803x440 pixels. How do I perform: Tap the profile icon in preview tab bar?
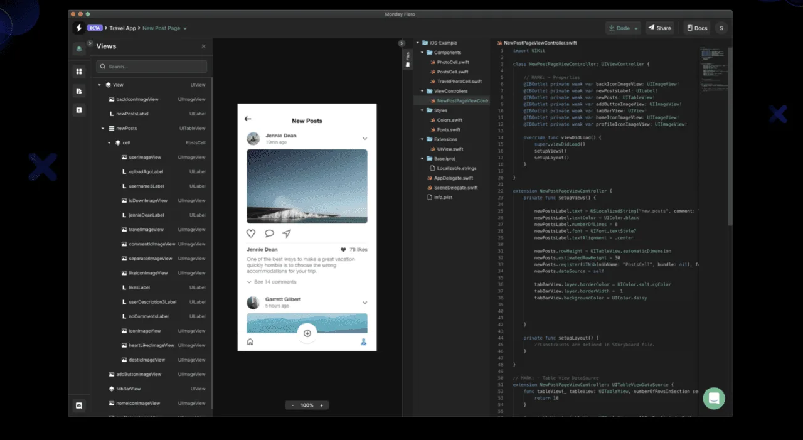point(364,342)
